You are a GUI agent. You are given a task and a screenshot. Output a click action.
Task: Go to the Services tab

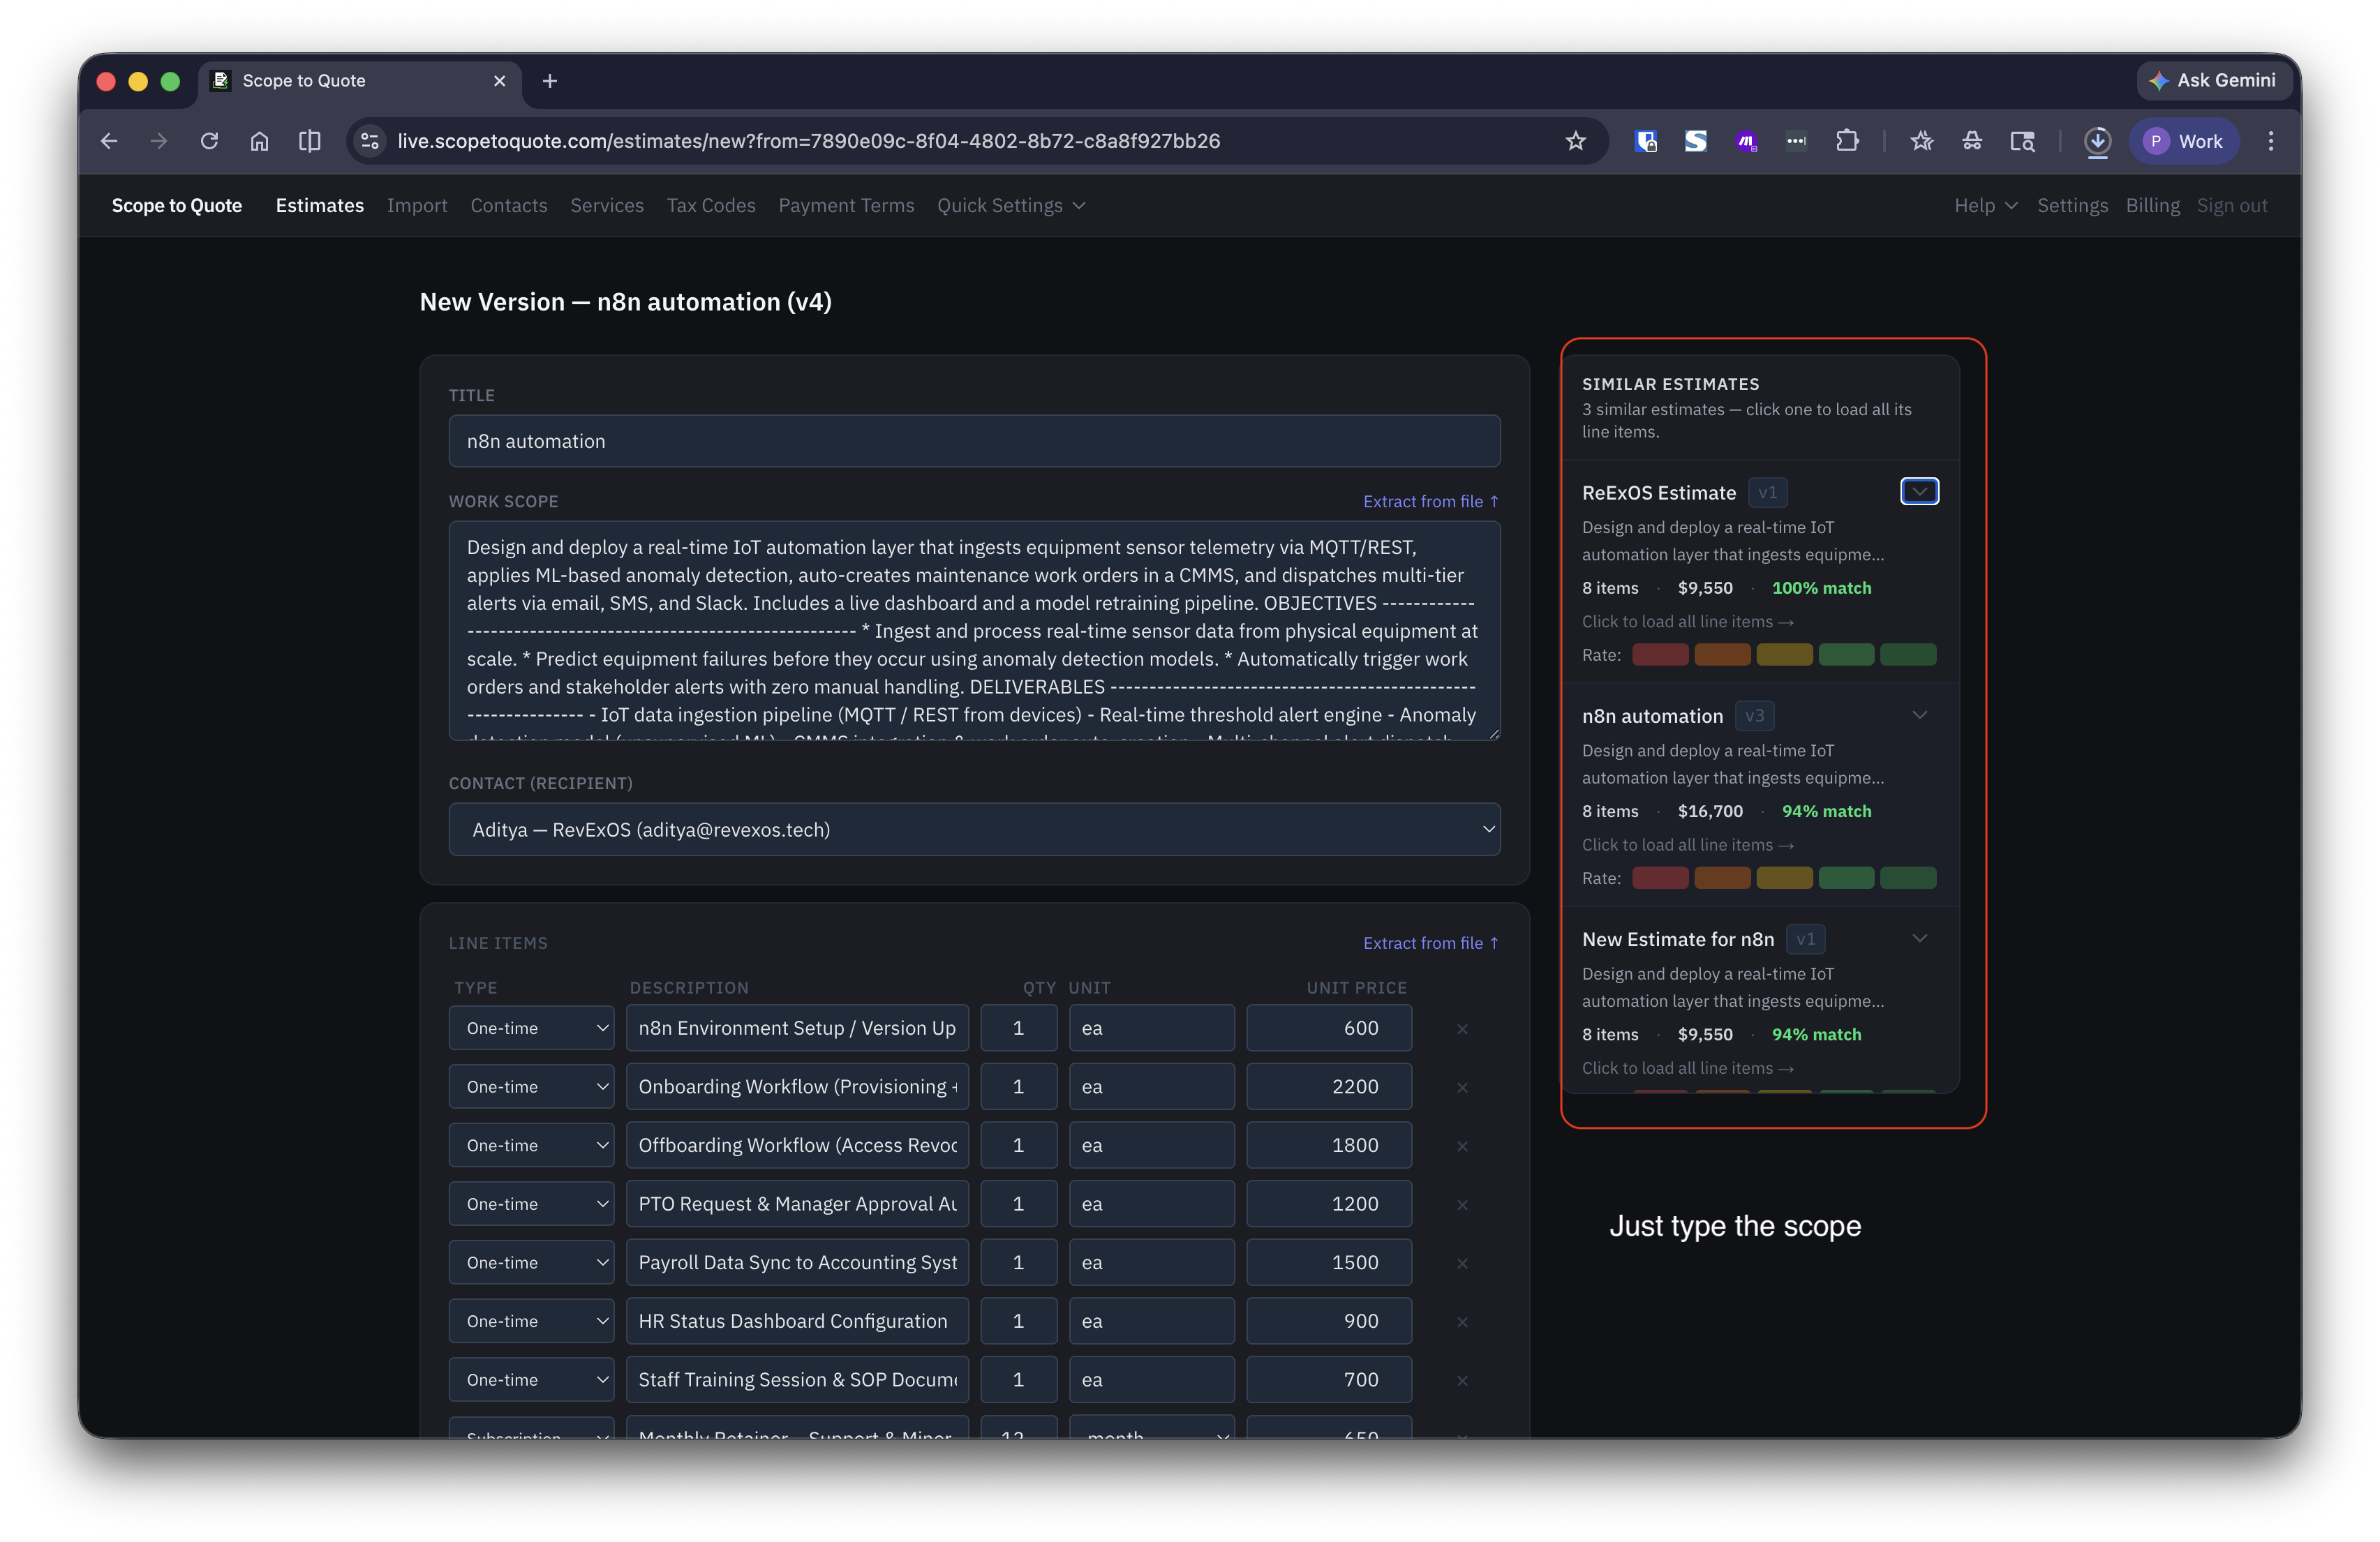coord(606,205)
